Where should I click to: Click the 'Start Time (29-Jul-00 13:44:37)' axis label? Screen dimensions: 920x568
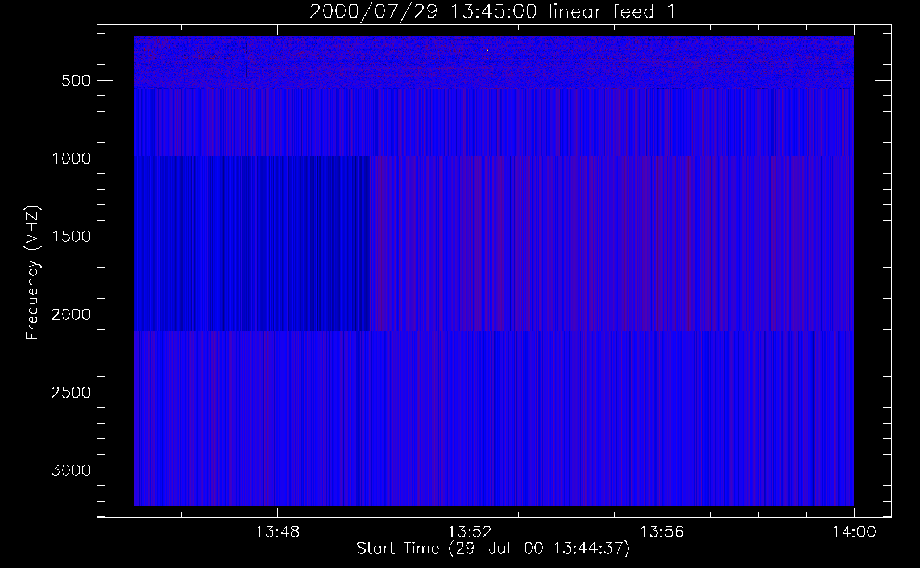pyautogui.click(x=493, y=549)
